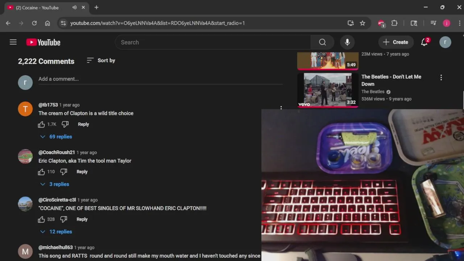Open the Chrome three-dot menu
The image size is (464, 261).
[x=460, y=23]
